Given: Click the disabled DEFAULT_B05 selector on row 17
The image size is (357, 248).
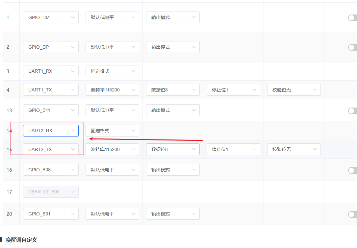Looking at the screenshot, I should click(50, 191).
